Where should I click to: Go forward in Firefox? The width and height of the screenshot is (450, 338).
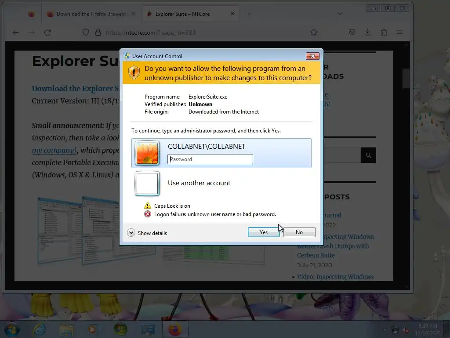[32, 33]
